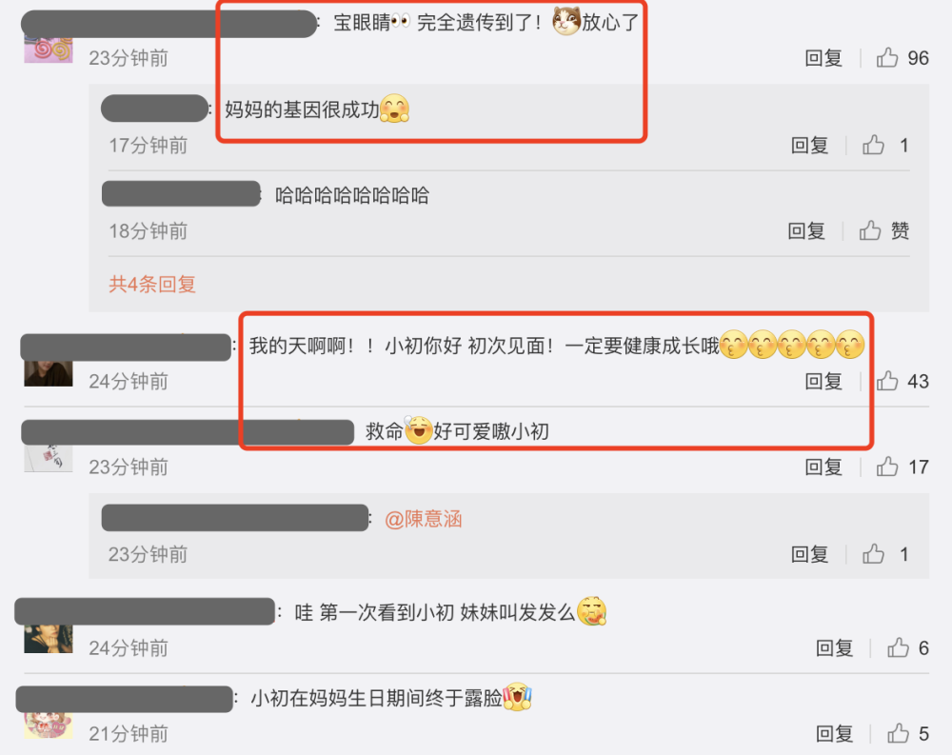Reply to the 妈妈的基因很成功 reply
The height and width of the screenshot is (755, 952).
tap(809, 145)
